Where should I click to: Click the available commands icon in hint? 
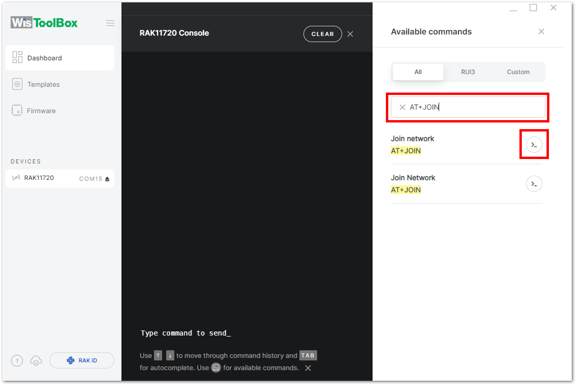pos(216,368)
